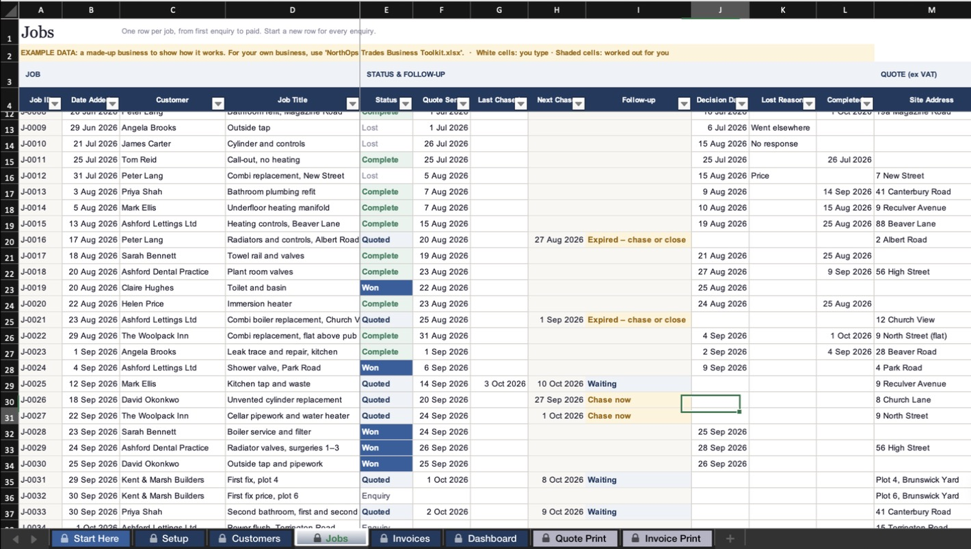Open the Job Title filter dropdown
This screenshot has height=549, width=971.
tap(352, 104)
